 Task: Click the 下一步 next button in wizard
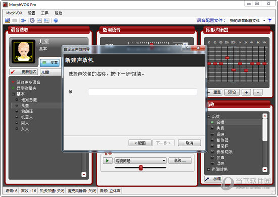coord(163,143)
